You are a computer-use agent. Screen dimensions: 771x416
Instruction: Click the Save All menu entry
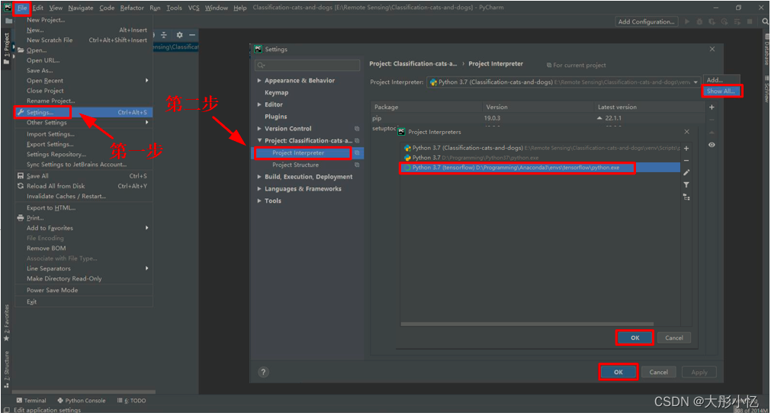(84, 176)
